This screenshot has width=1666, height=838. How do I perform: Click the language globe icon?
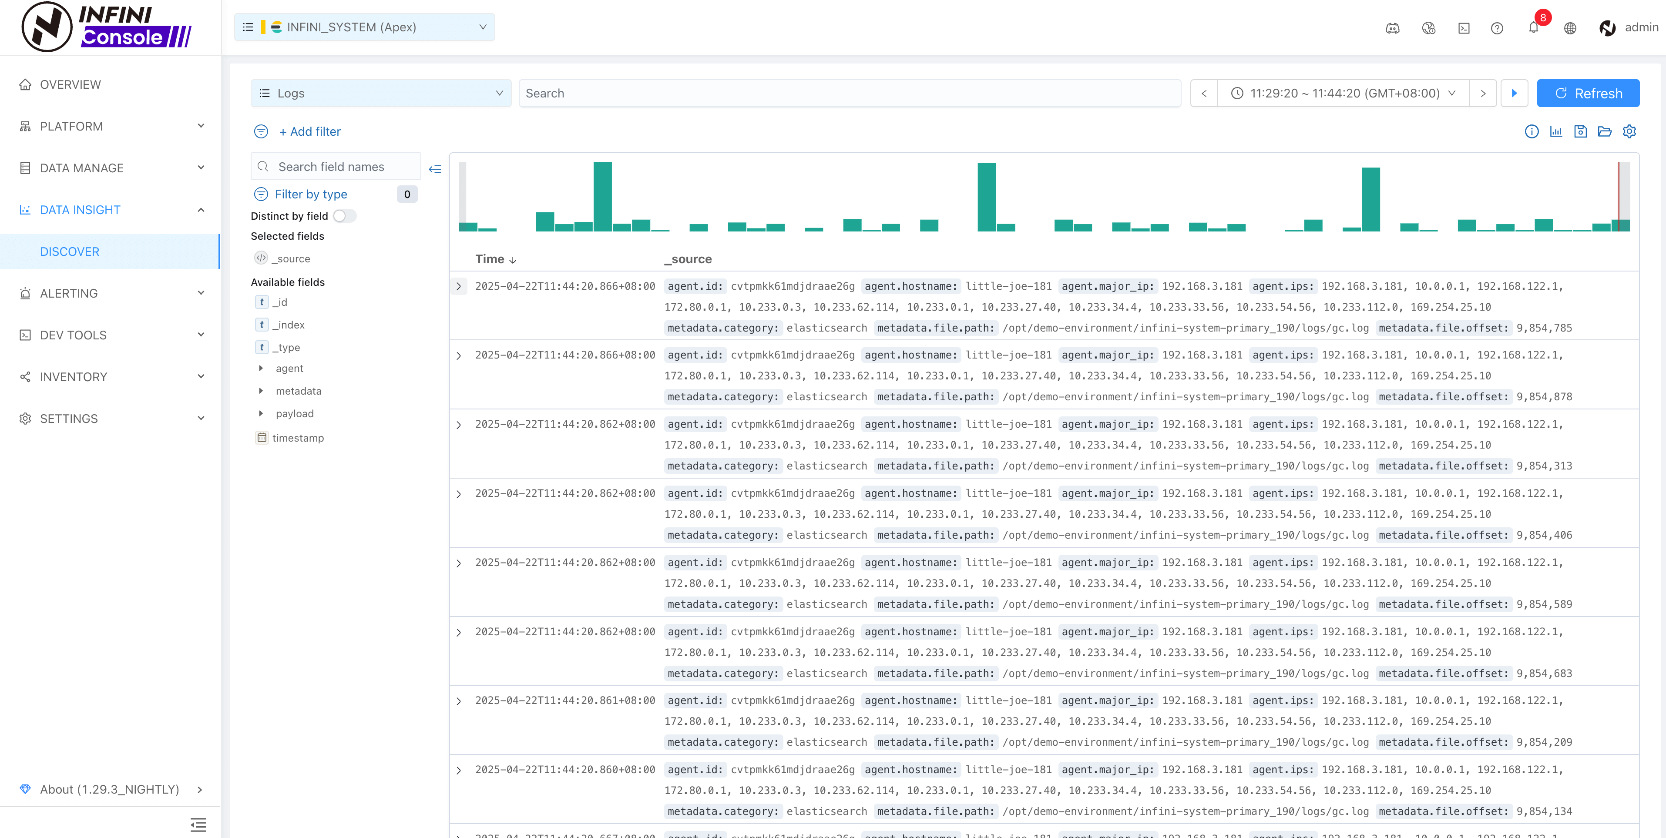point(1570,28)
